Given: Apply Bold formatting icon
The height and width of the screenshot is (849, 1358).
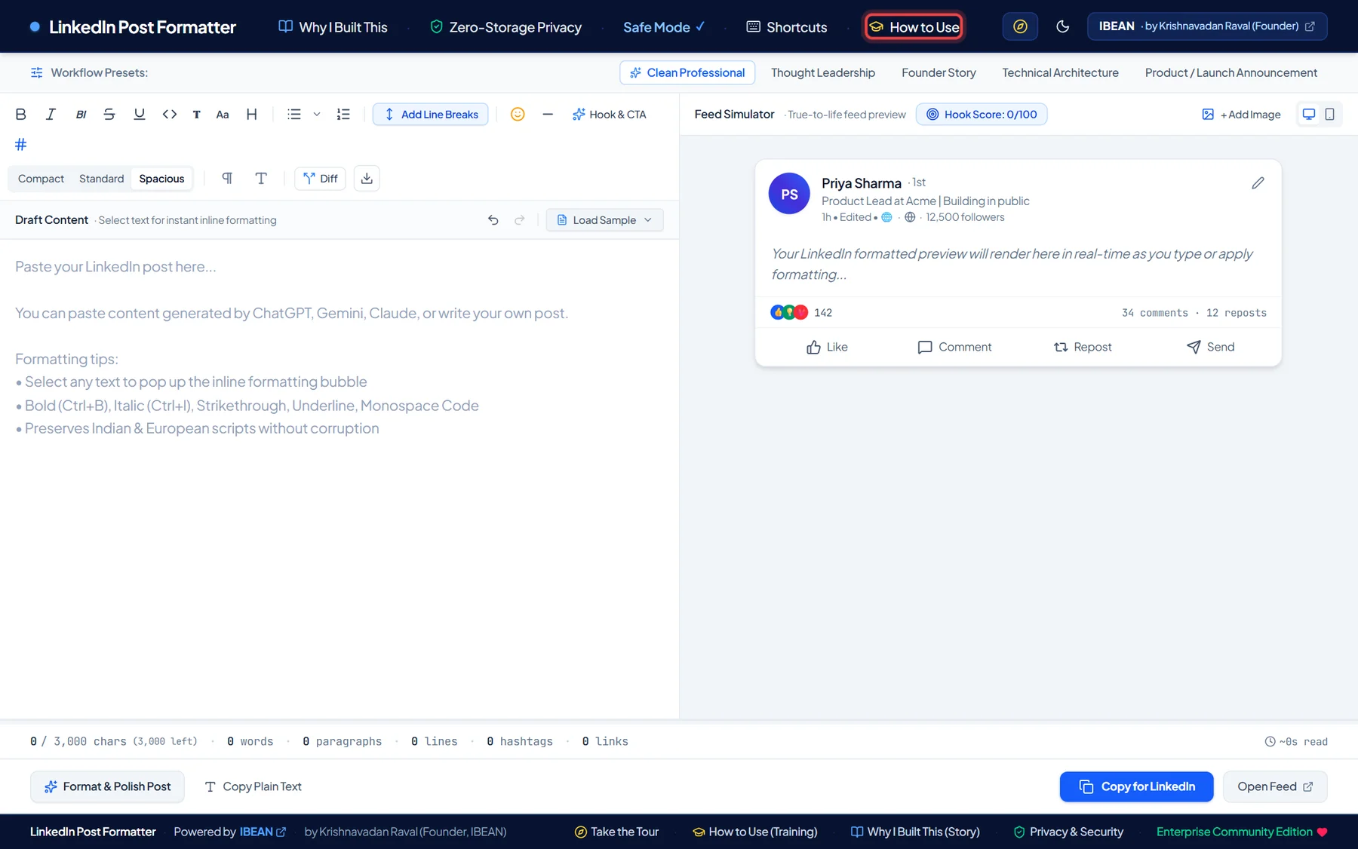Looking at the screenshot, I should pyautogui.click(x=21, y=114).
